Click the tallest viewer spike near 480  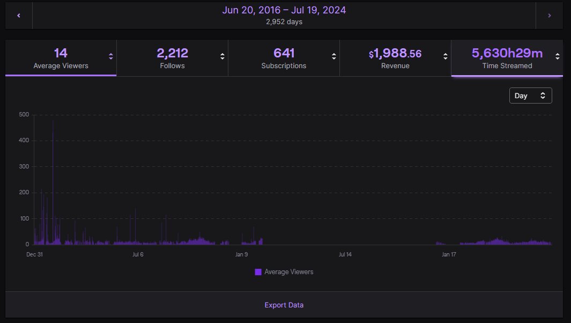pos(53,182)
